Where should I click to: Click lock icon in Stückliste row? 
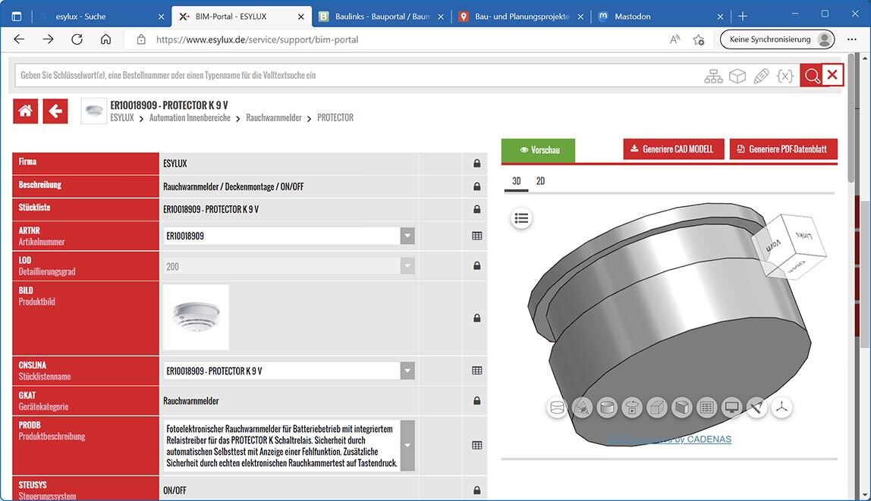[476, 209]
